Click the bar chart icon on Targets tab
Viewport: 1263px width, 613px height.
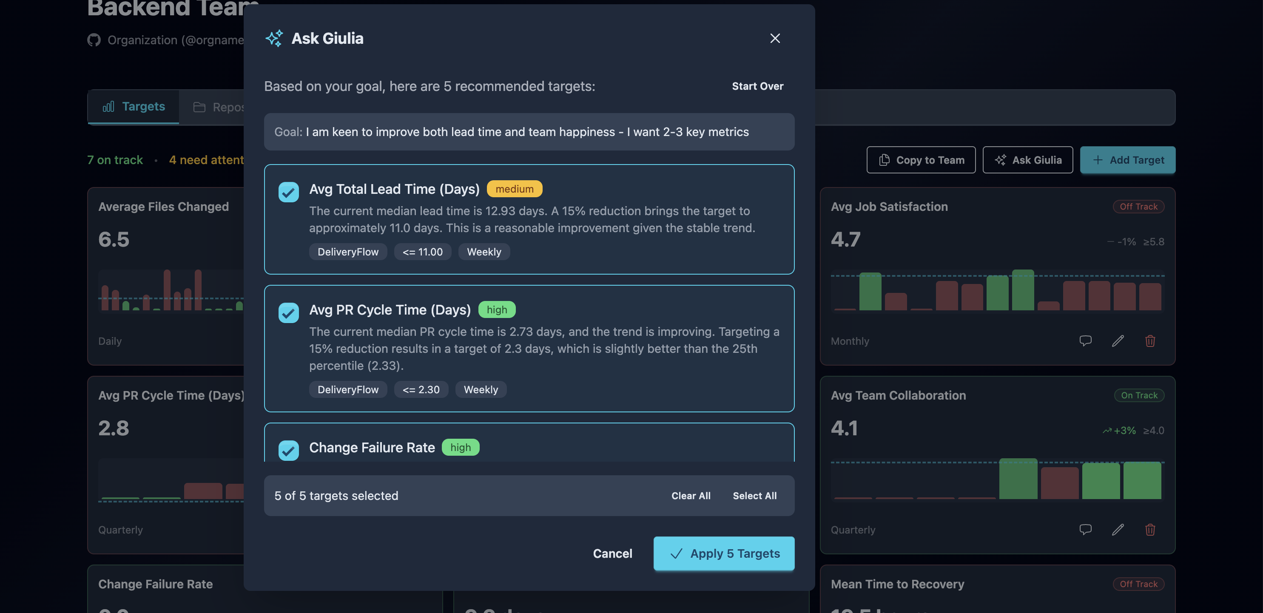click(x=108, y=106)
